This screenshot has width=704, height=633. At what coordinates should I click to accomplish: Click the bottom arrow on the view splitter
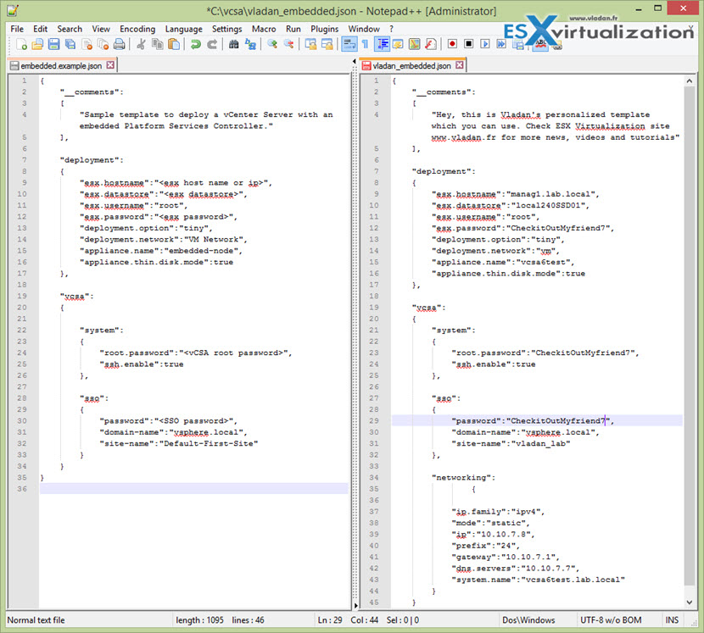tap(355, 605)
